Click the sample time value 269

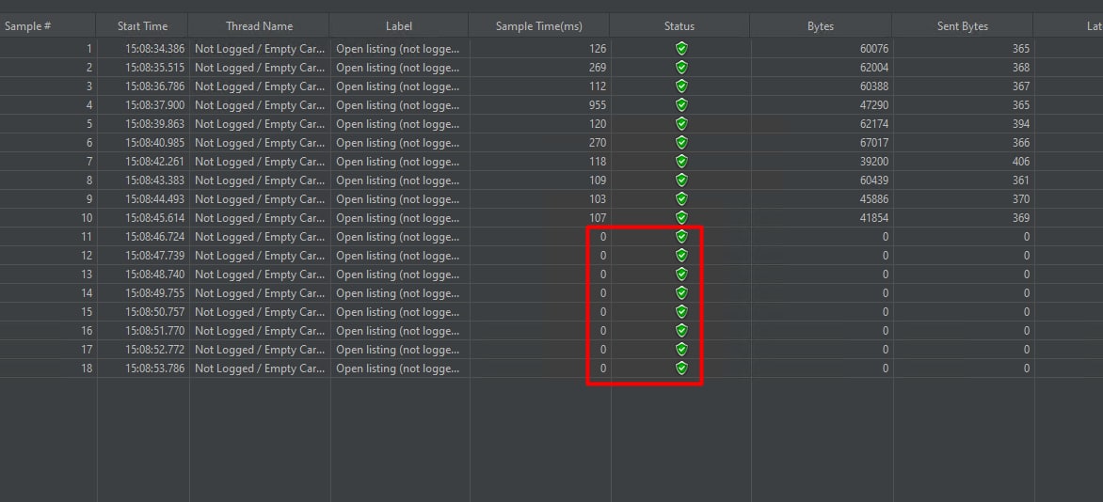597,68
